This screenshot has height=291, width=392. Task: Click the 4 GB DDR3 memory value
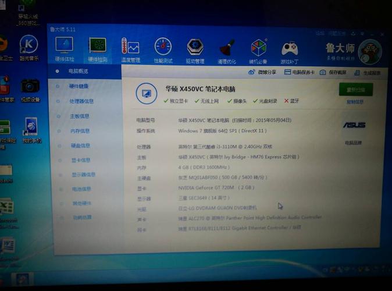coord(204,167)
